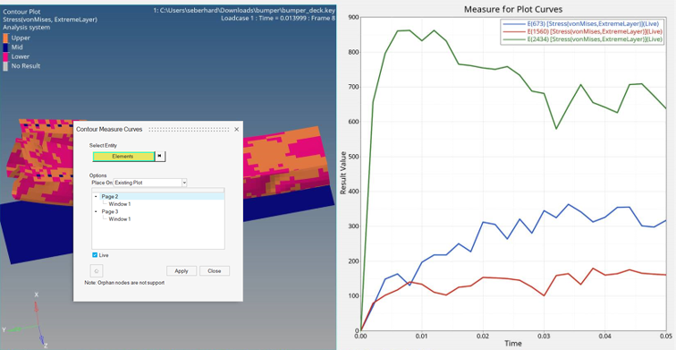The image size is (676, 350).
Task: Close the Contour Measure Curves dialog with X
Action: pos(236,130)
